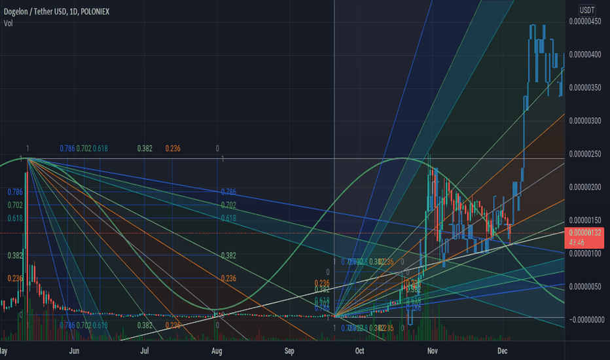Viewport: 610px width, 360px height.
Task: Click the Dec label on the time axis
Action: 502,351
